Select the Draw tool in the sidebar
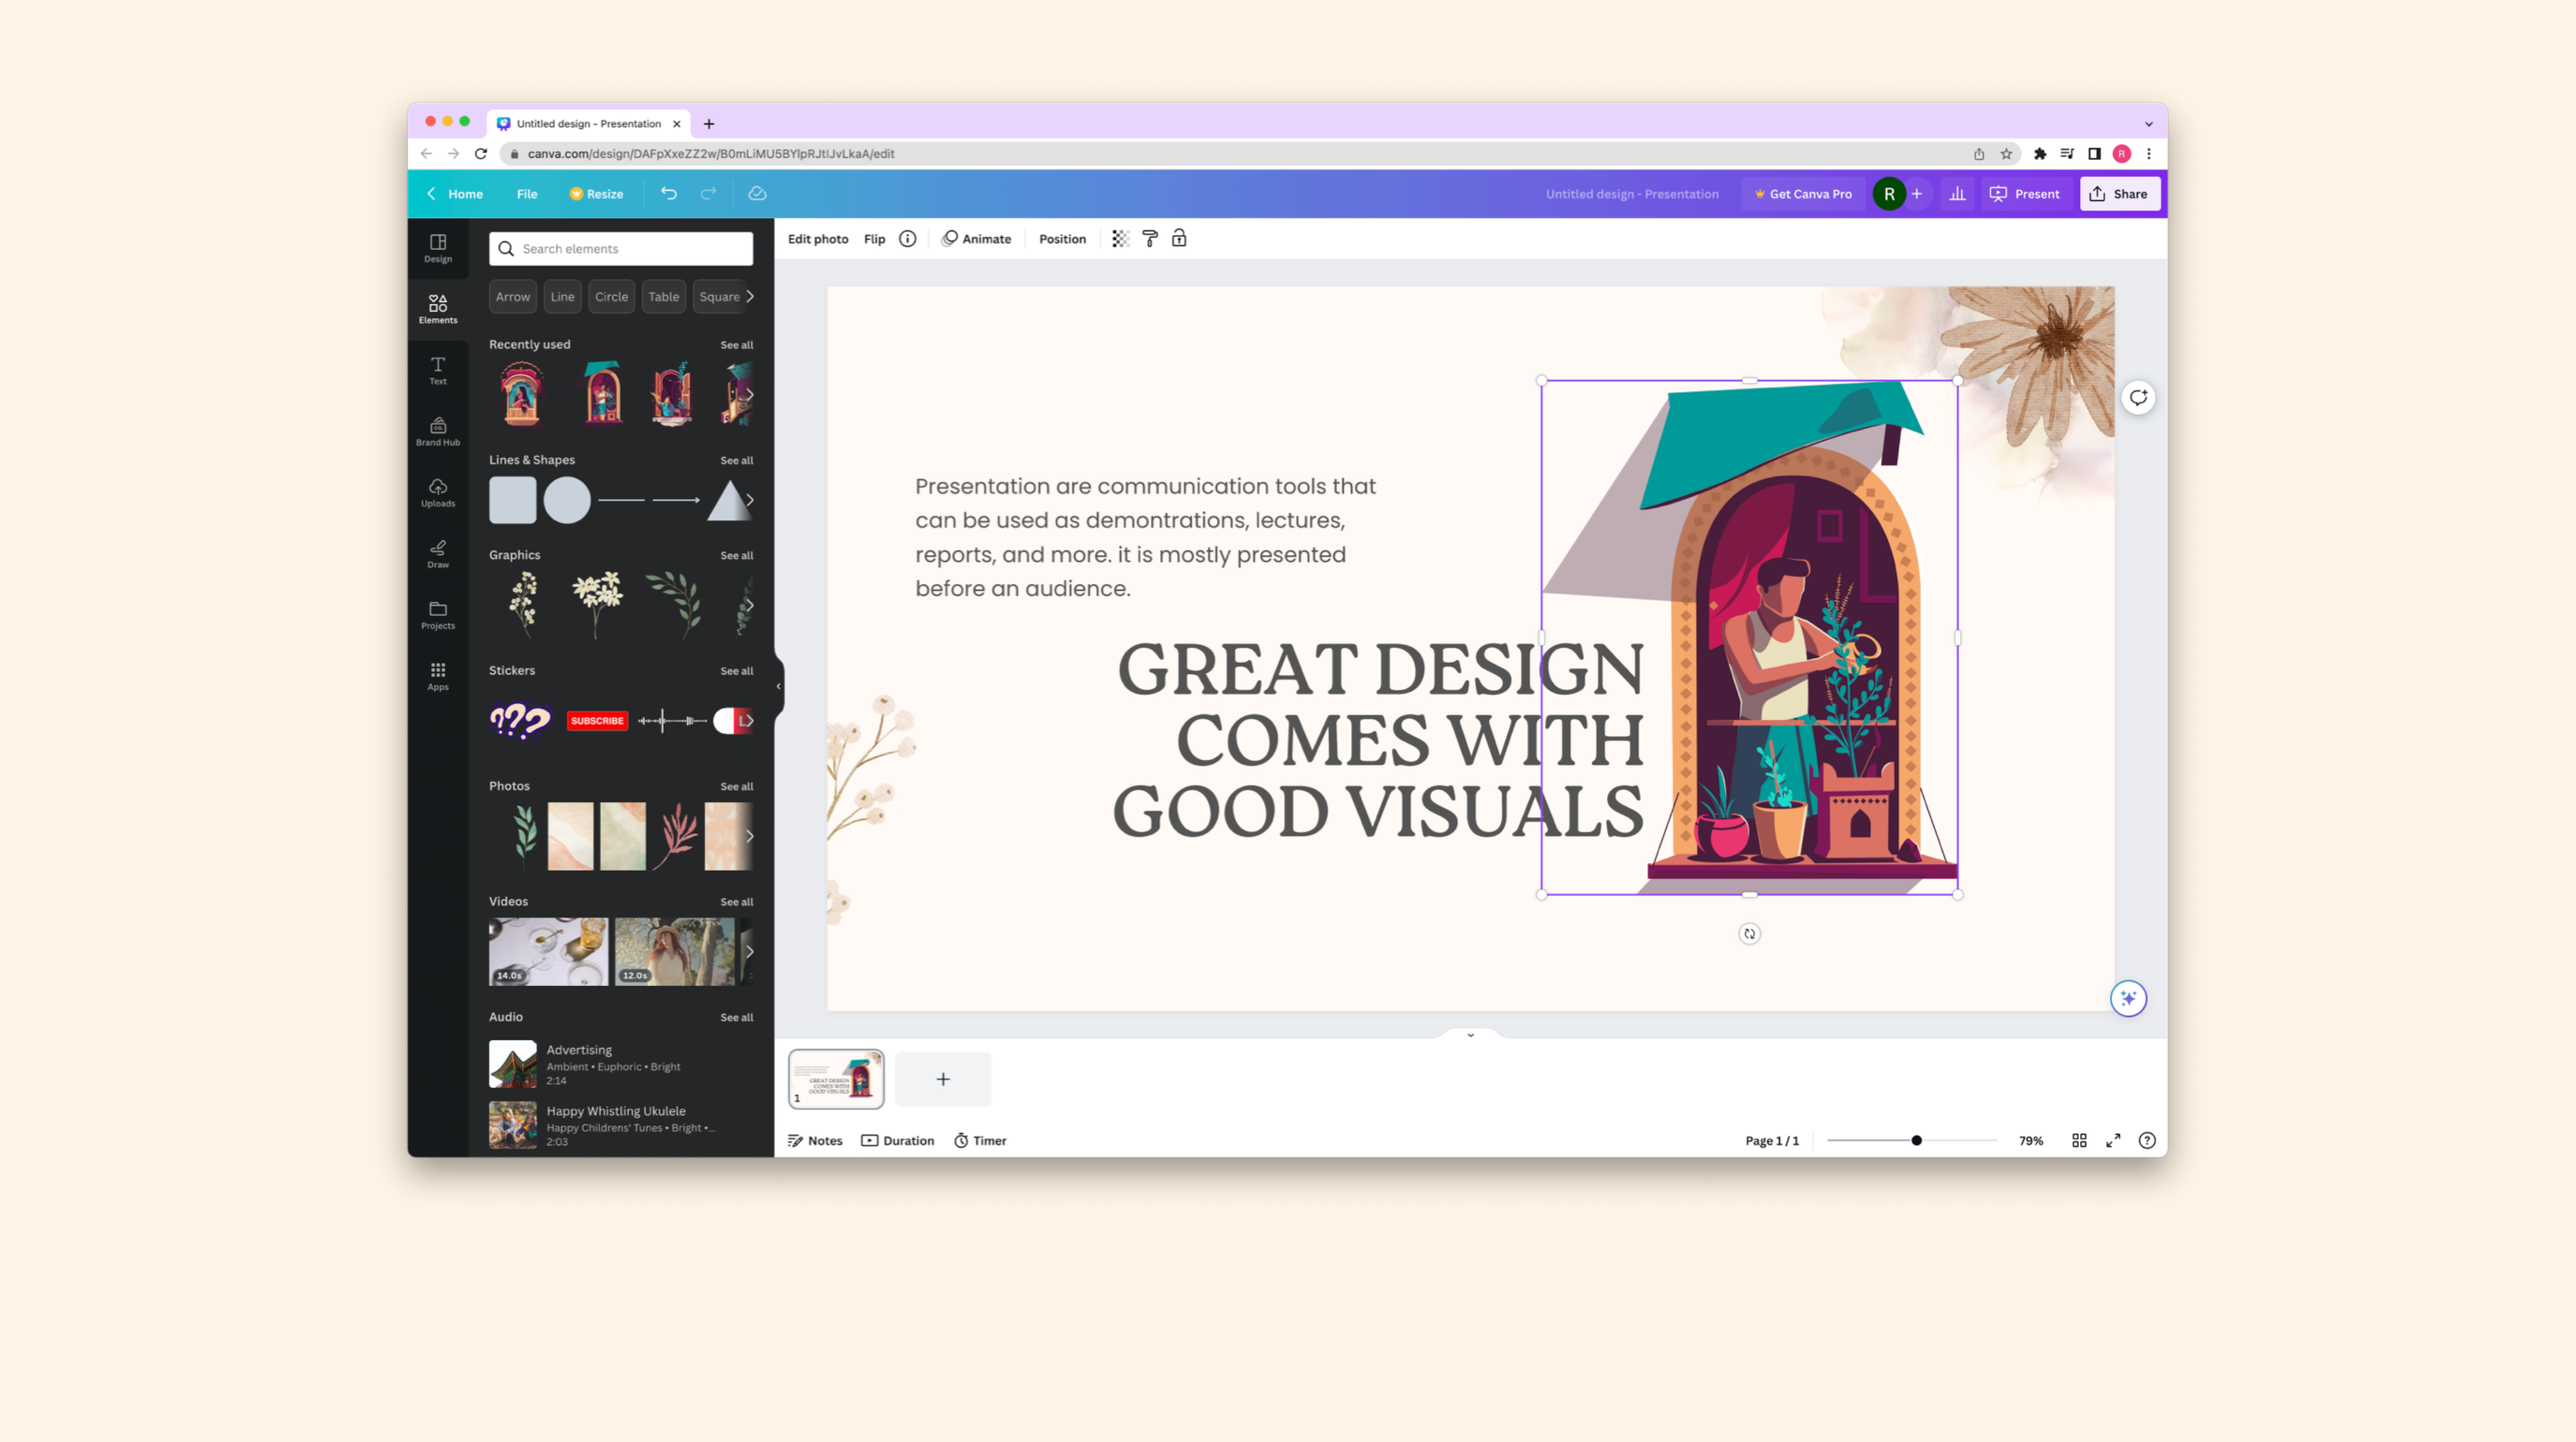 tap(438, 554)
